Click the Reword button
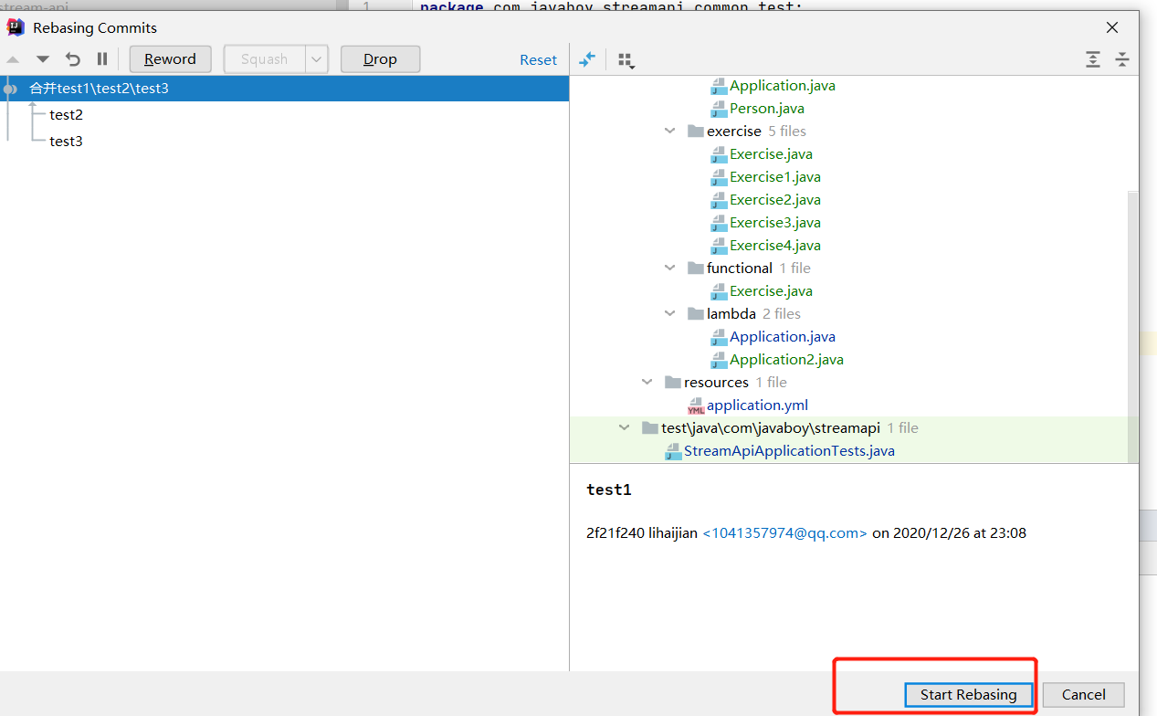 pos(170,59)
